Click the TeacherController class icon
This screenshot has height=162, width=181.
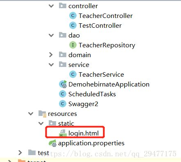point(73,16)
